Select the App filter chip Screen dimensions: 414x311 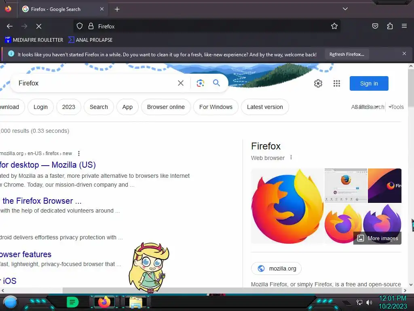(127, 107)
